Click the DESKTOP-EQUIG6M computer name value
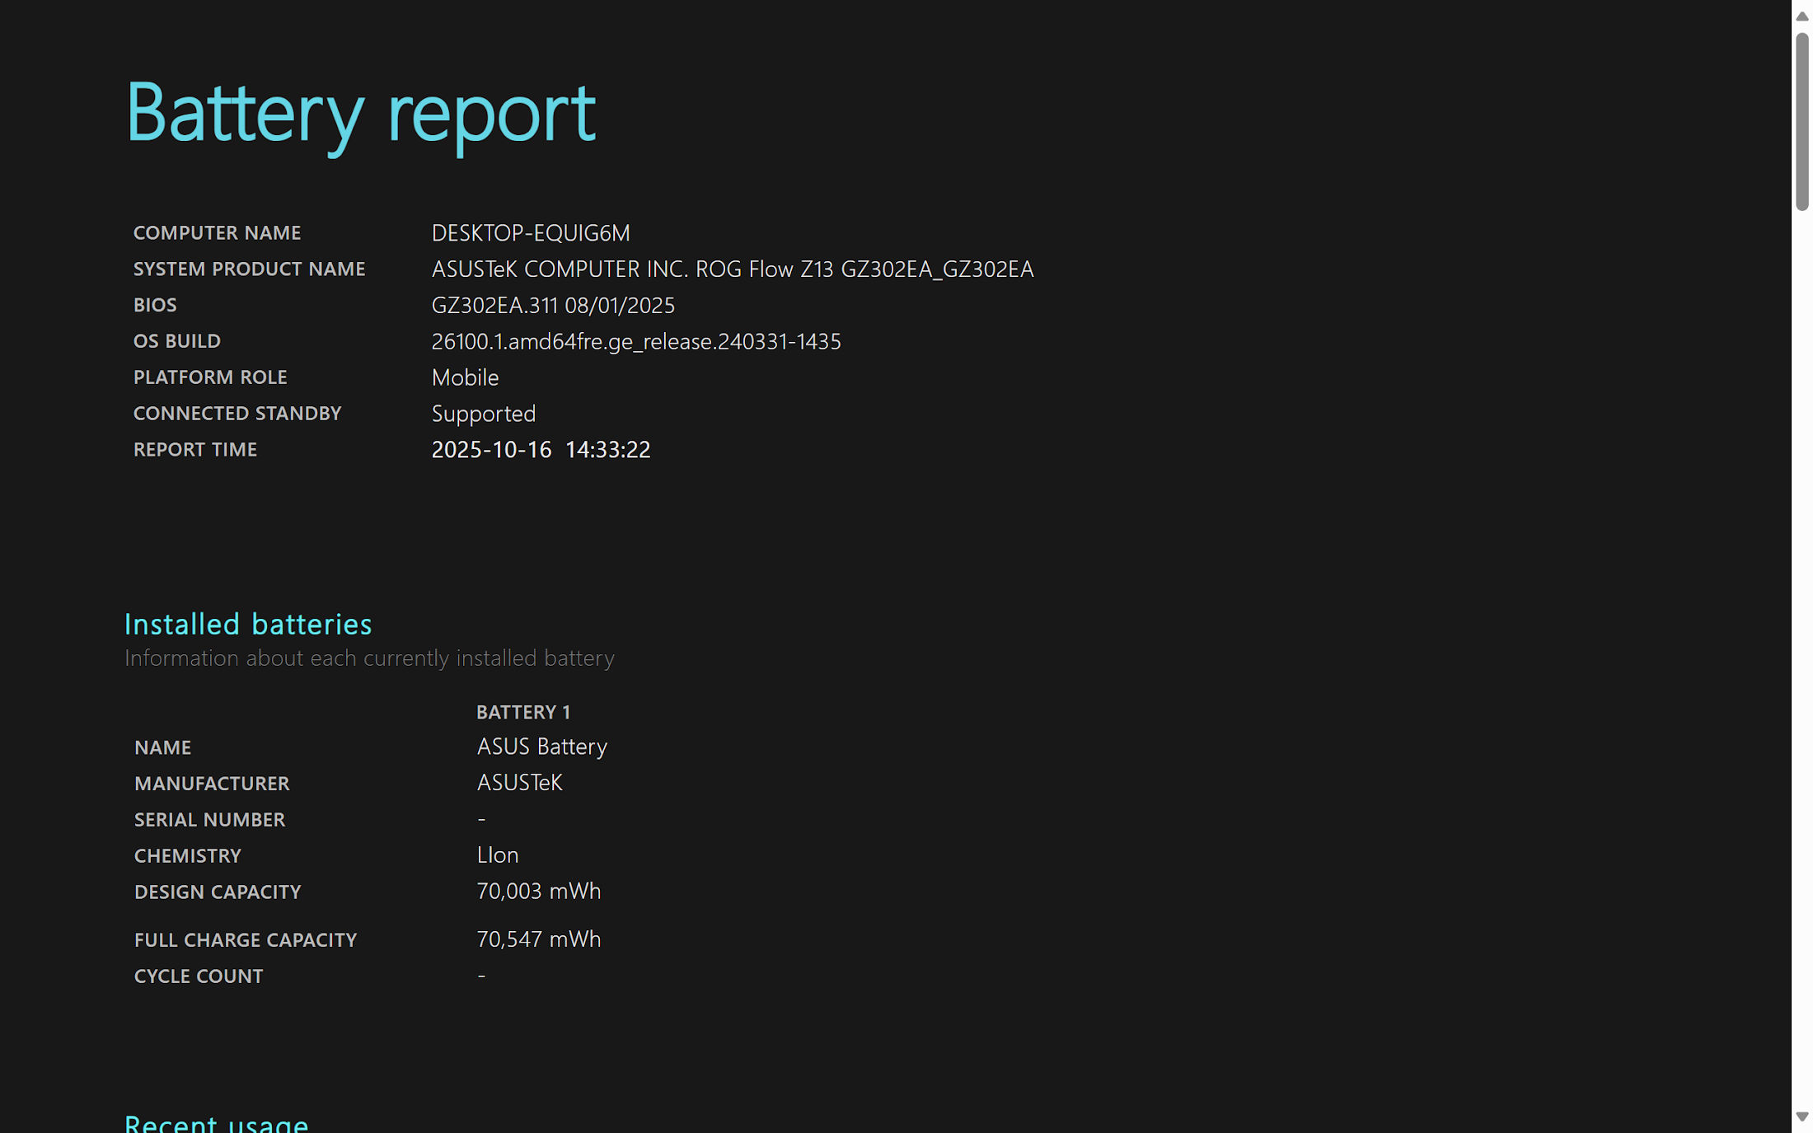 [530, 233]
